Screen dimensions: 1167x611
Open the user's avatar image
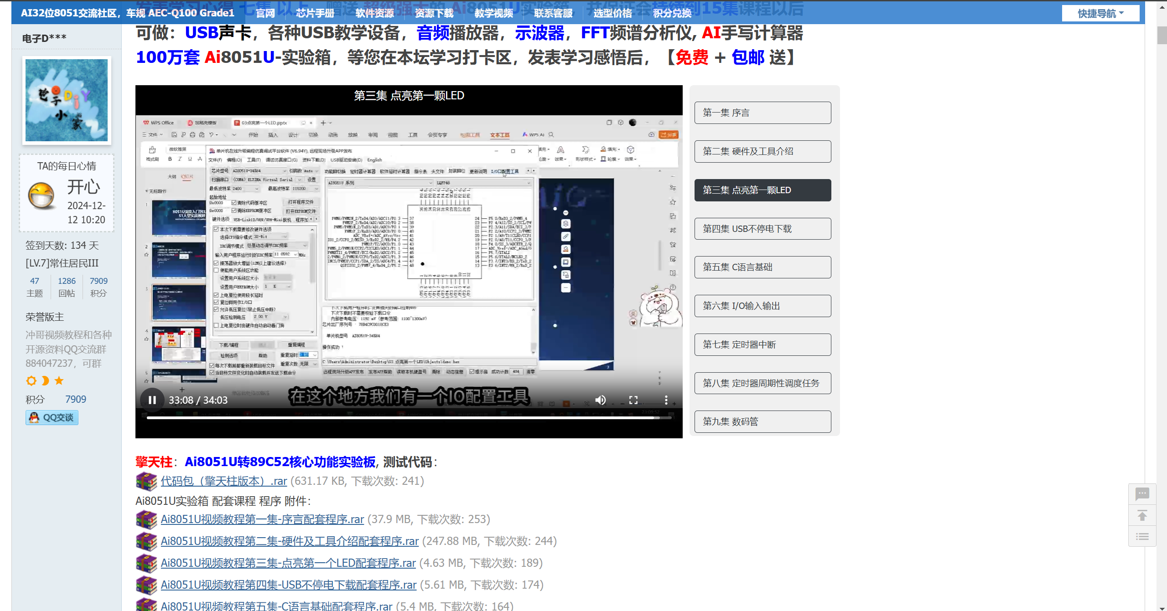click(x=67, y=100)
